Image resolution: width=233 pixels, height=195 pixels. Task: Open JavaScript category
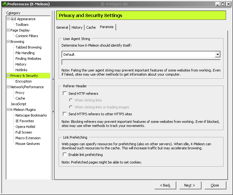click(x=18, y=104)
